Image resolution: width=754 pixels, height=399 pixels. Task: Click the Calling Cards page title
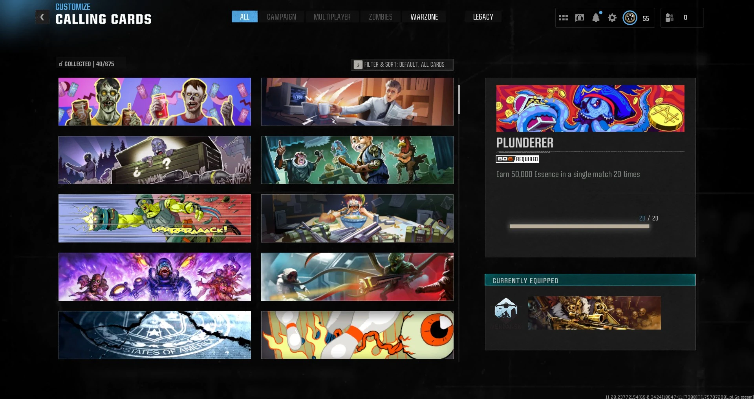[103, 19]
